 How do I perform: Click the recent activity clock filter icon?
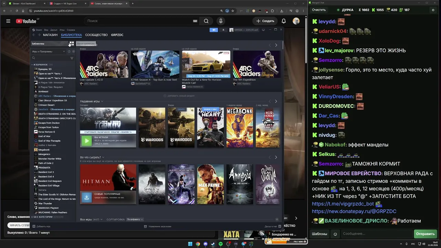tap(69, 52)
